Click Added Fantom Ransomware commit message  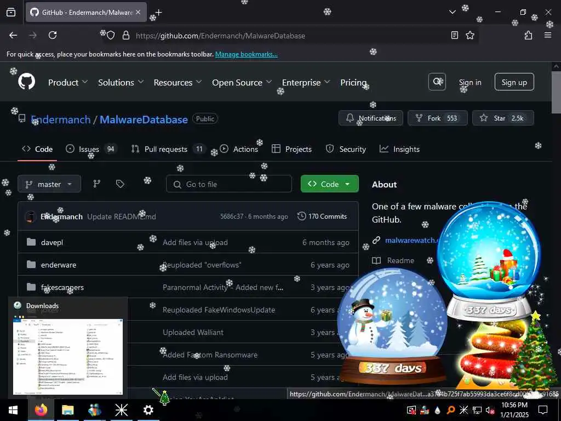(210, 355)
